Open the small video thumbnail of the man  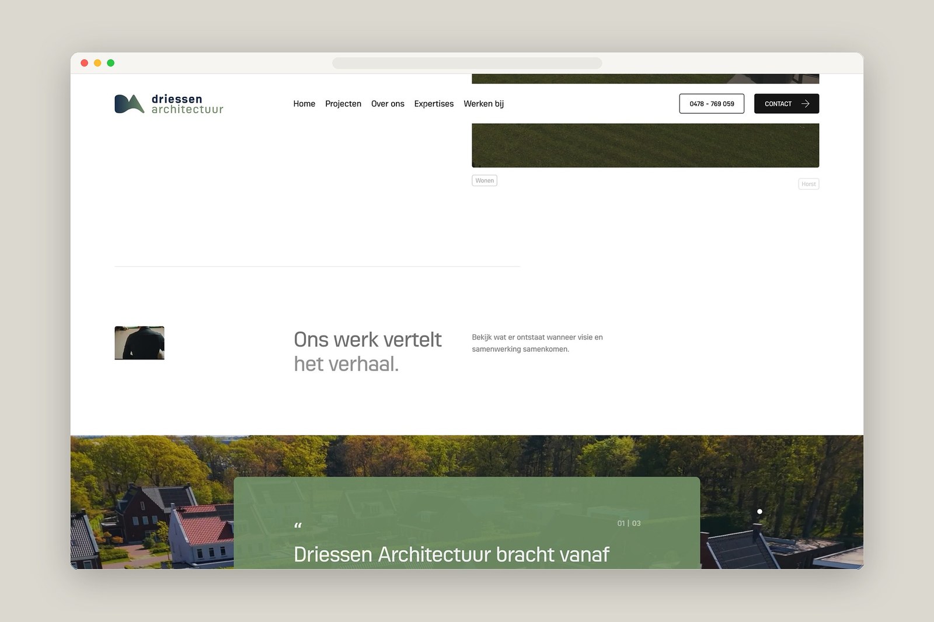[140, 343]
